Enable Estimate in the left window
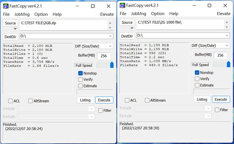The height and width of the screenshot is (144, 234). pyautogui.click(x=80, y=86)
